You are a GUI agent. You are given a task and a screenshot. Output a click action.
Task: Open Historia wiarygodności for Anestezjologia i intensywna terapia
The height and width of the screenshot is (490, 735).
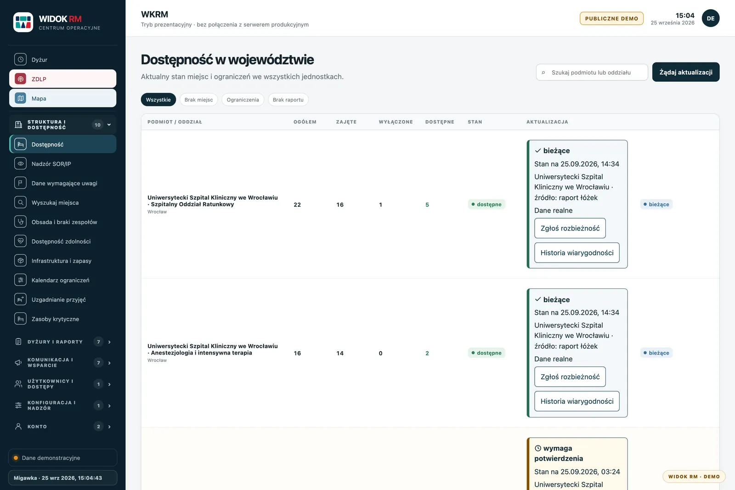(x=577, y=401)
